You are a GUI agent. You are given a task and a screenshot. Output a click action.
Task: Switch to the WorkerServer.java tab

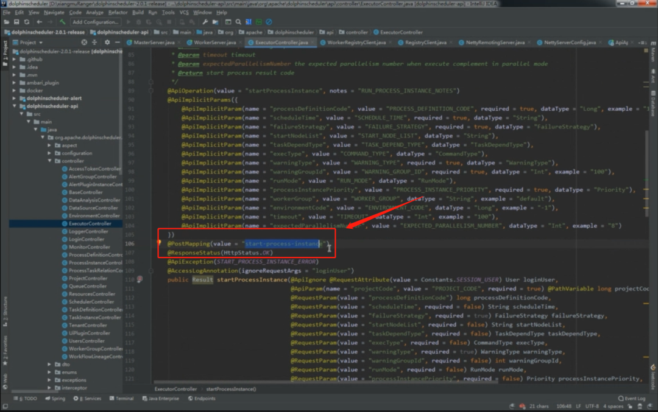click(214, 43)
